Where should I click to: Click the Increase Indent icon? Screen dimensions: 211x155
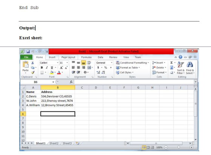coord(78,72)
